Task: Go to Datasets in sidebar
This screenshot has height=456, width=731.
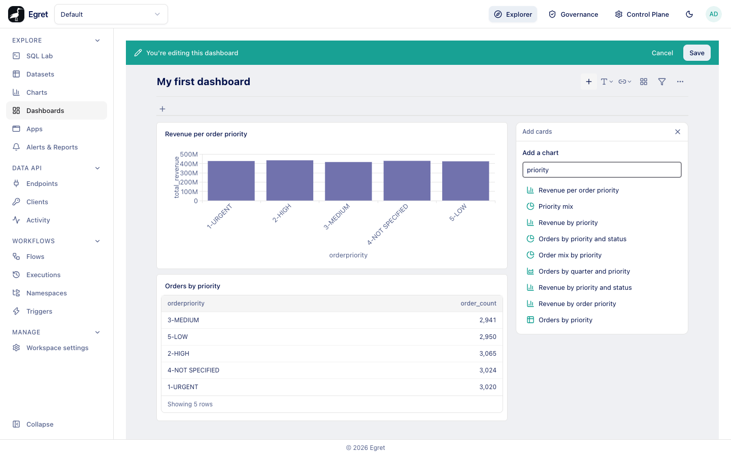Action: 57,74
